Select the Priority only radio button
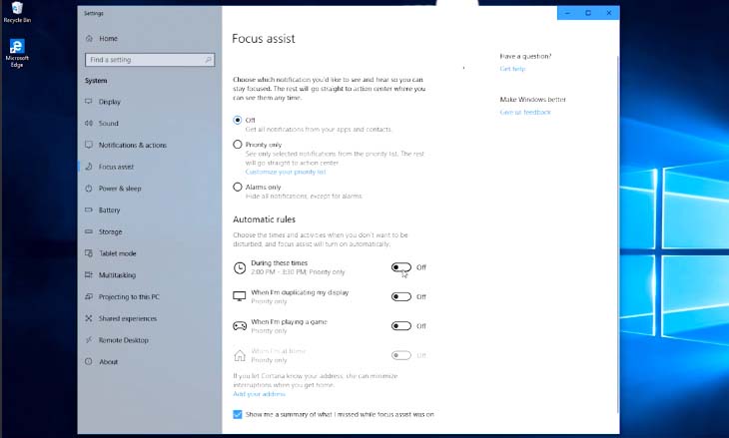The width and height of the screenshot is (729, 438). click(x=238, y=145)
